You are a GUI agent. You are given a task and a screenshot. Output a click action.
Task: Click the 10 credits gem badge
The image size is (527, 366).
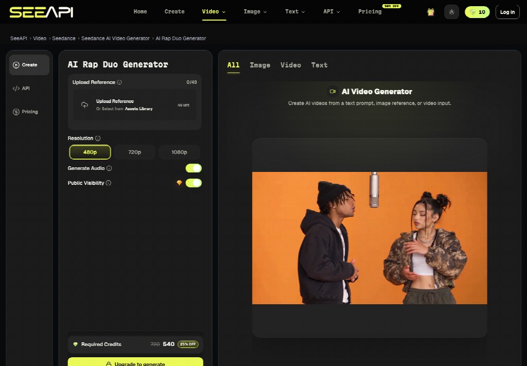(477, 12)
